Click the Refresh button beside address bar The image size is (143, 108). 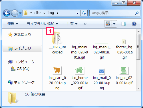tap(84, 13)
